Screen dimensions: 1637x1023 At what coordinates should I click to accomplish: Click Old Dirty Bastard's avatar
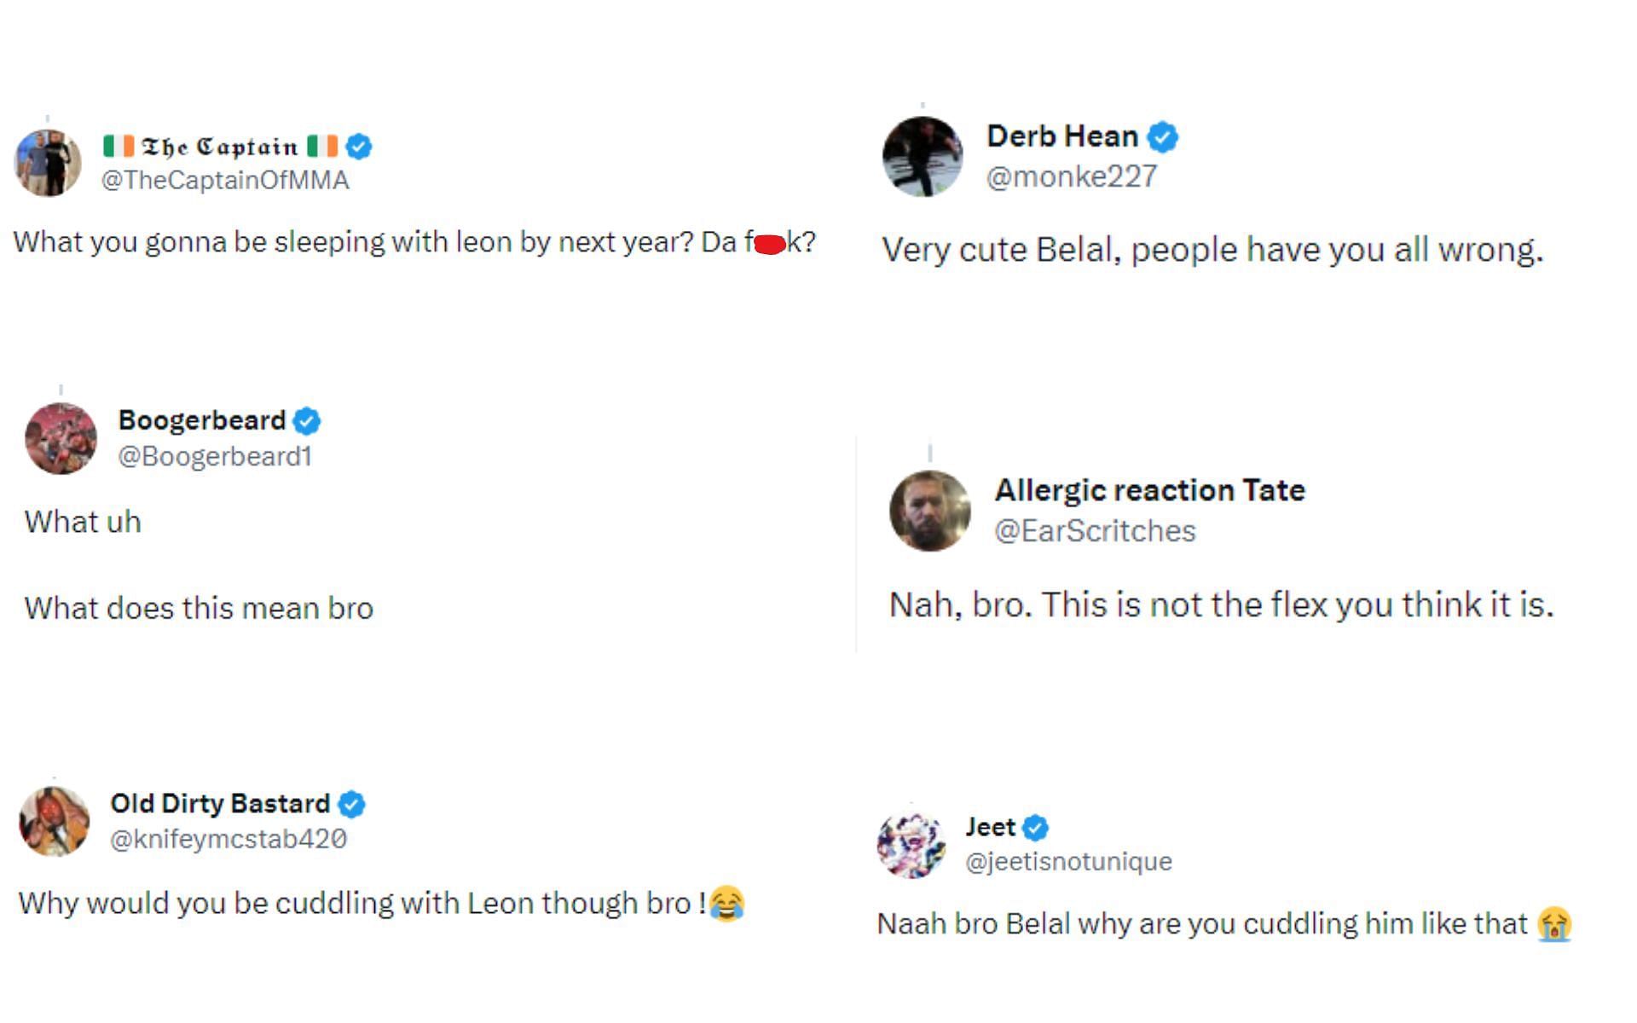point(55,821)
